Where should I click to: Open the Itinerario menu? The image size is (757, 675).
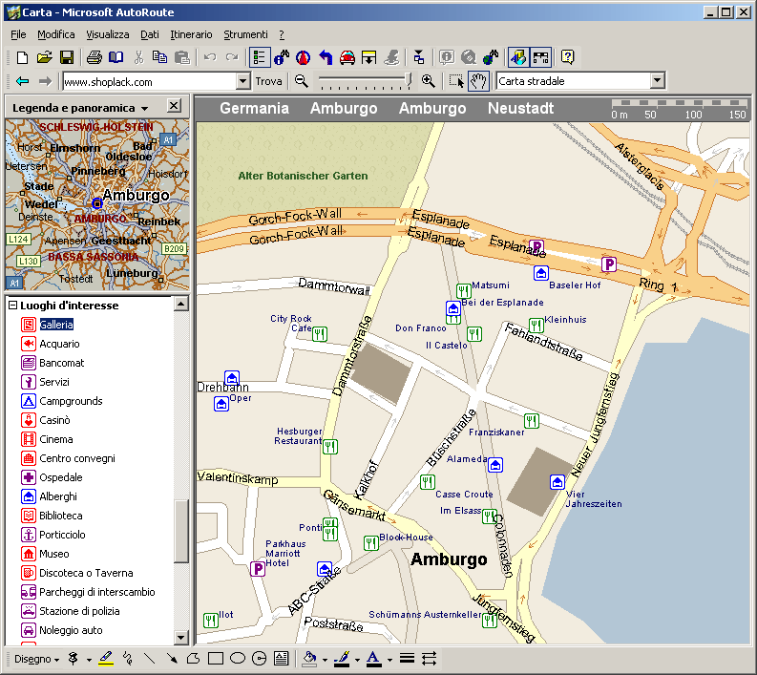point(191,34)
